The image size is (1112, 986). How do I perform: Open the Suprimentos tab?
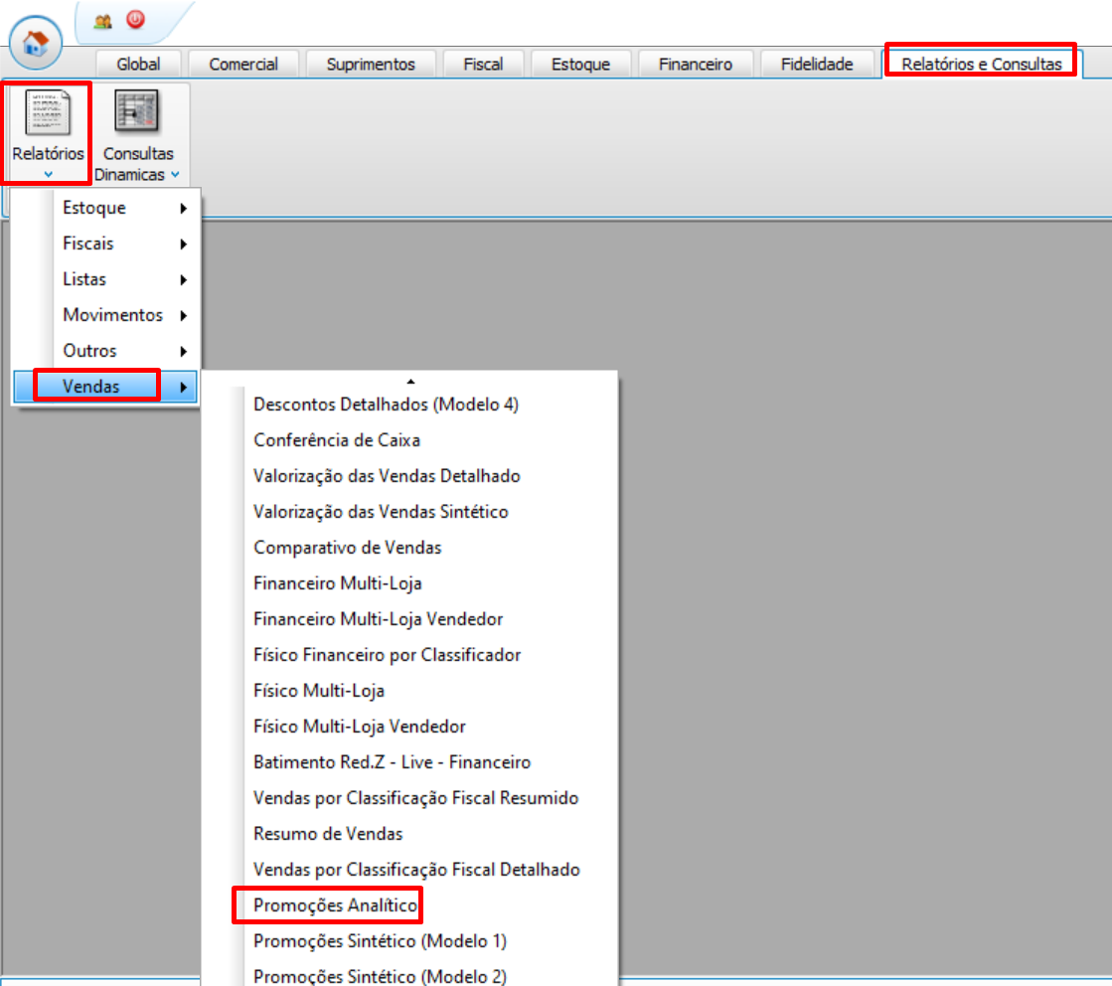[371, 64]
